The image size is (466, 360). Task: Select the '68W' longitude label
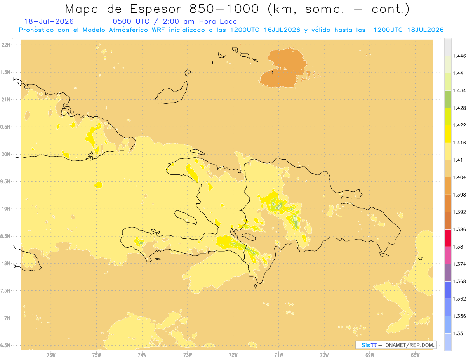[415, 355]
